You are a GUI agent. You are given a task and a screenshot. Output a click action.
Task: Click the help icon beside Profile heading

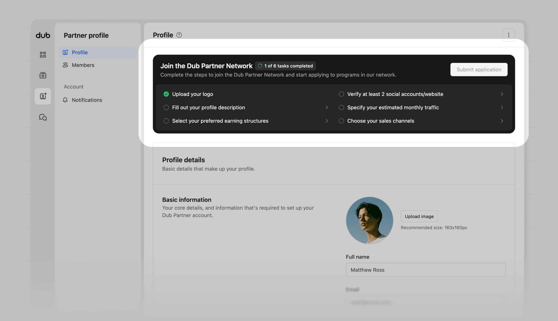pyautogui.click(x=179, y=35)
